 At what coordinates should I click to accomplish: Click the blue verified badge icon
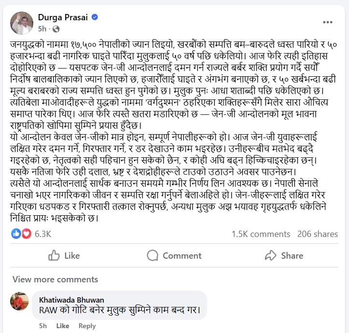pyautogui.click(x=95, y=18)
